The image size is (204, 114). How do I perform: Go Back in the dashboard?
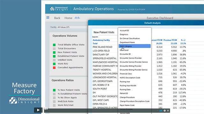(57, 18)
